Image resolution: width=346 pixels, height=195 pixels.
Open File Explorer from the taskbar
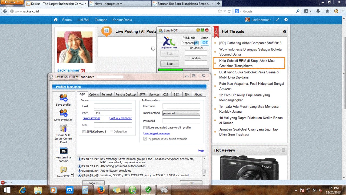coord(38,190)
